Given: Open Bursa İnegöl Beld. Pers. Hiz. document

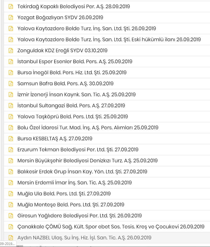Looking at the screenshot, I should (72, 73).
